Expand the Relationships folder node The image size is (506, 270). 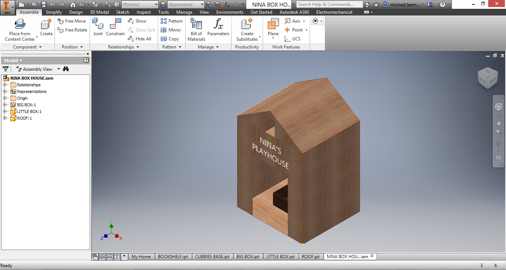(5, 85)
